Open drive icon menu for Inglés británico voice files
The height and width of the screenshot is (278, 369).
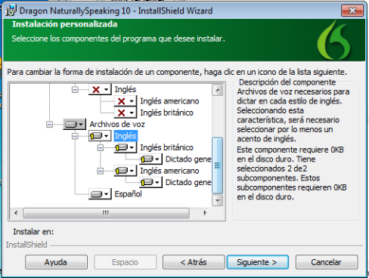pyautogui.click(x=126, y=147)
